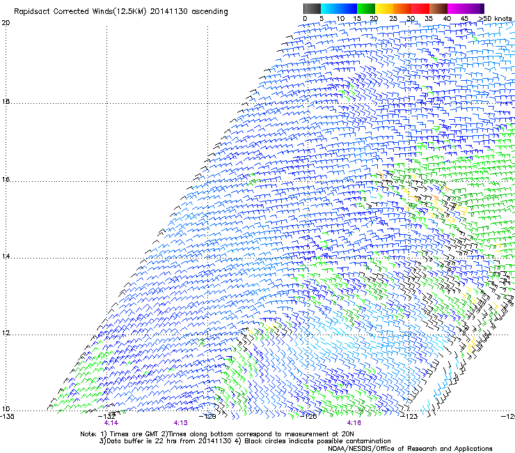Click the longitude label '-132' on the bottom axis
The width and height of the screenshot is (515, 453).
point(107,416)
